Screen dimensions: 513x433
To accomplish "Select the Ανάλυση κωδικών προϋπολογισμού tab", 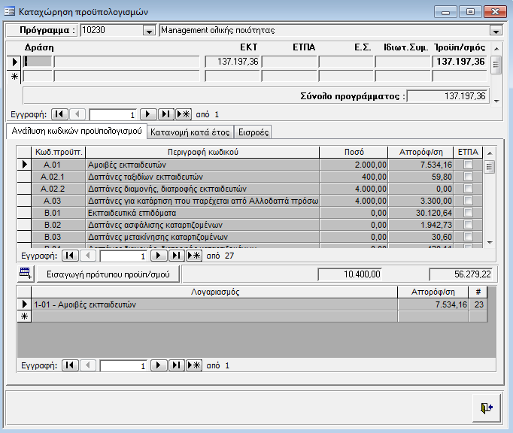I will click(75, 132).
